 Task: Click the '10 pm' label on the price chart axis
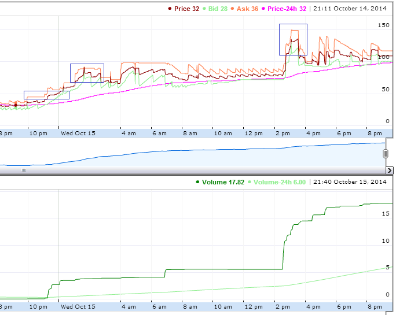click(38, 133)
